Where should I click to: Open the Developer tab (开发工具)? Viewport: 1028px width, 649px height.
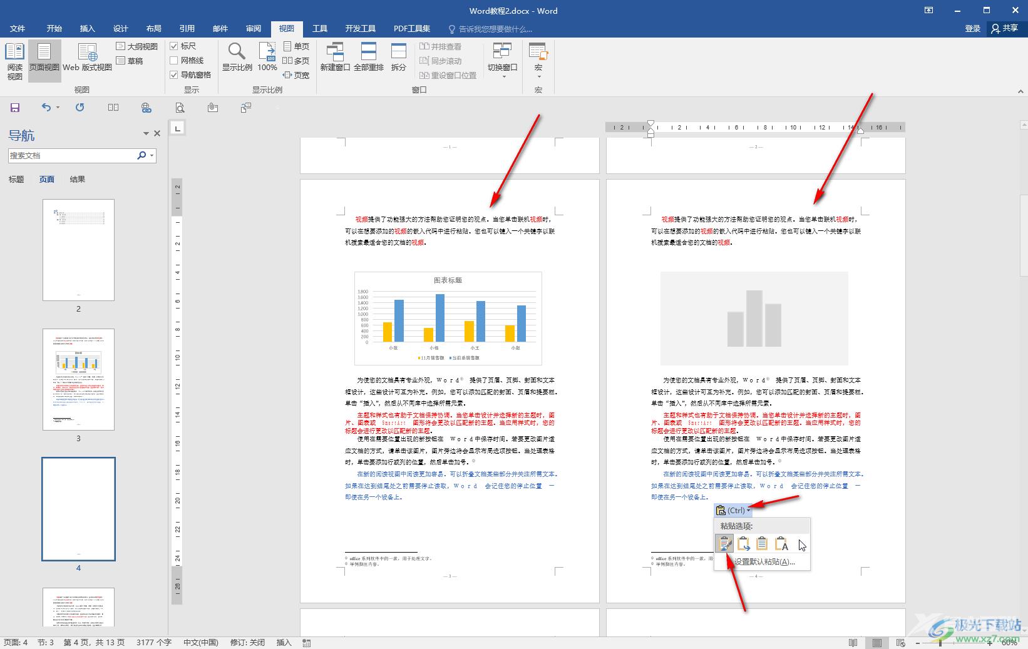pyautogui.click(x=361, y=29)
